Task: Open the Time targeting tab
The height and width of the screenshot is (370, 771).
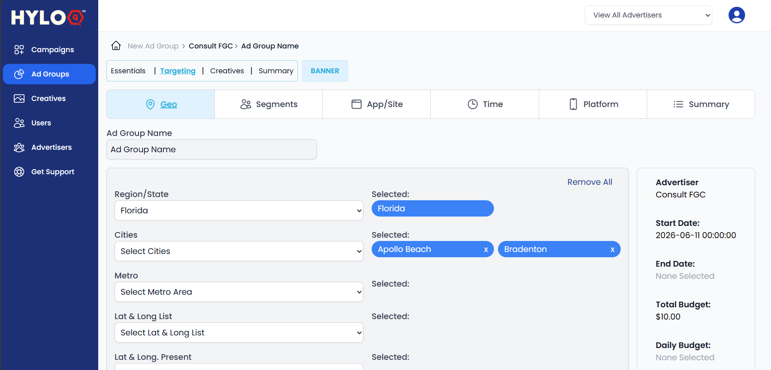Action: coord(485,104)
